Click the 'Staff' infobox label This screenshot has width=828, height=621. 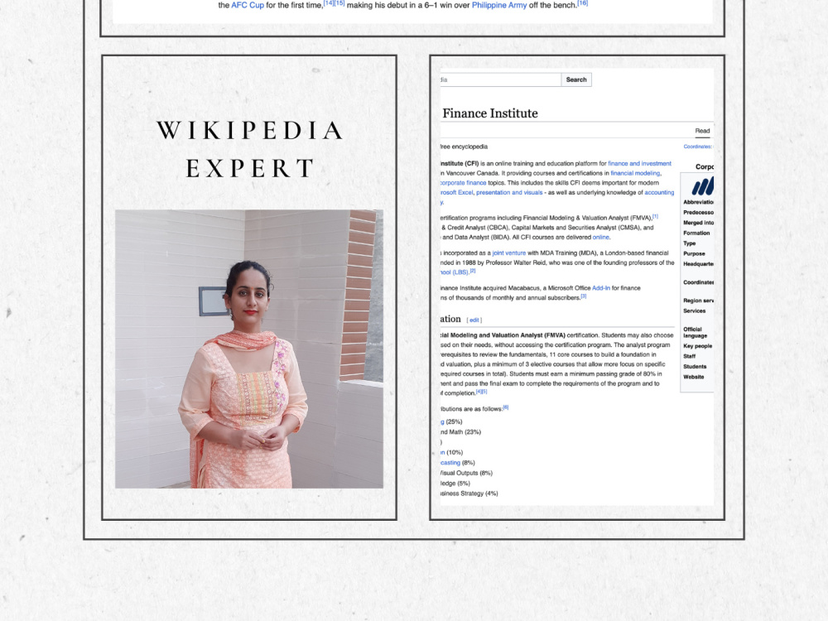pyautogui.click(x=690, y=356)
